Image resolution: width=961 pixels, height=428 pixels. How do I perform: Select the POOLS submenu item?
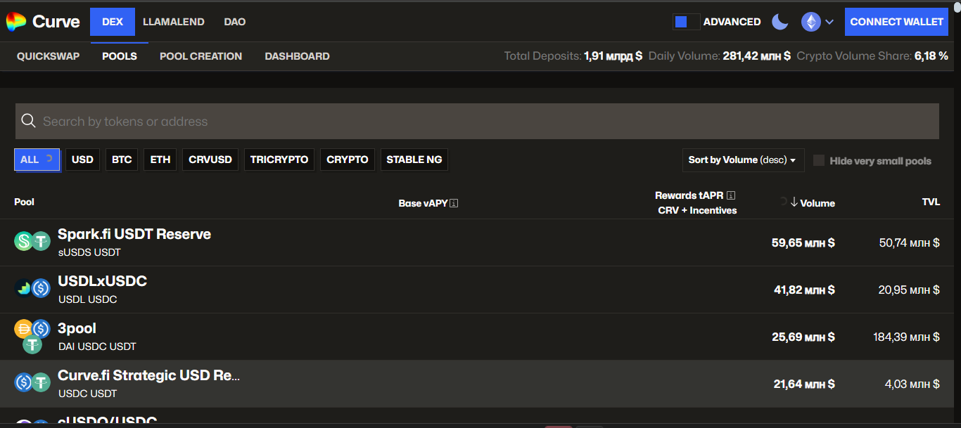click(120, 56)
